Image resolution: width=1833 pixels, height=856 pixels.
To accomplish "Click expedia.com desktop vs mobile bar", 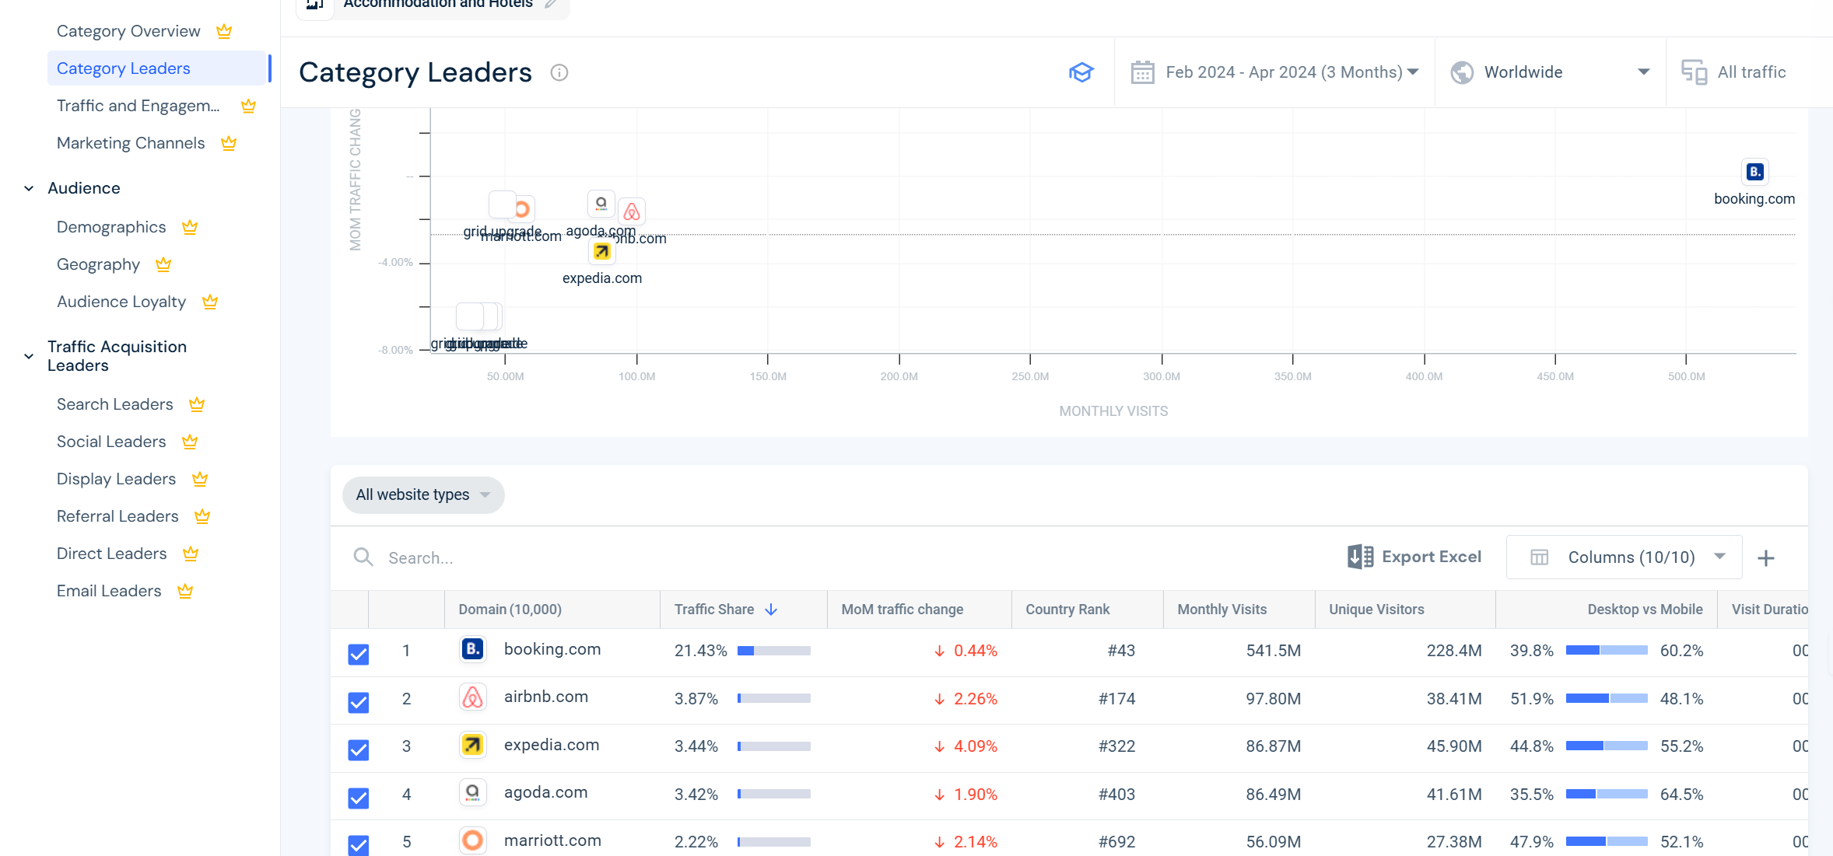I will (x=1607, y=746).
